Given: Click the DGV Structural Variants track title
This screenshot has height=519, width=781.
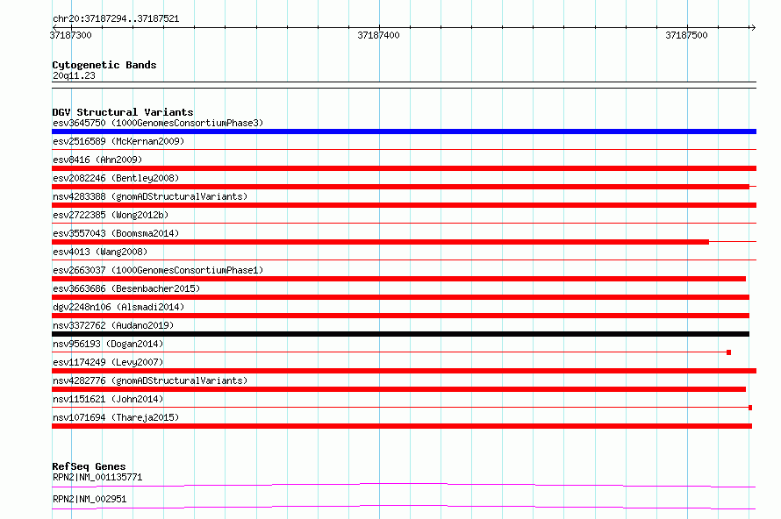Looking at the screenshot, I should click(123, 112).
